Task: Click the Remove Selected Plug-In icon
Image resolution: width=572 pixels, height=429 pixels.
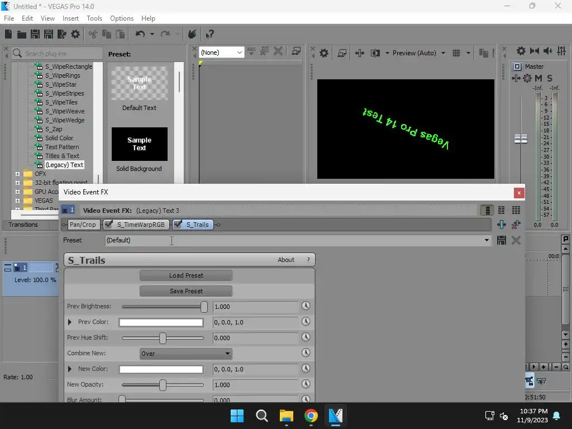Action: (516, 225)
